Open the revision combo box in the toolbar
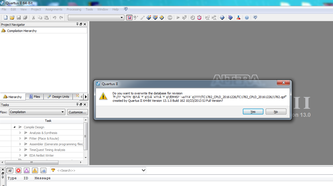Viewport: 333px width, 186px height. tap(96, 18)
